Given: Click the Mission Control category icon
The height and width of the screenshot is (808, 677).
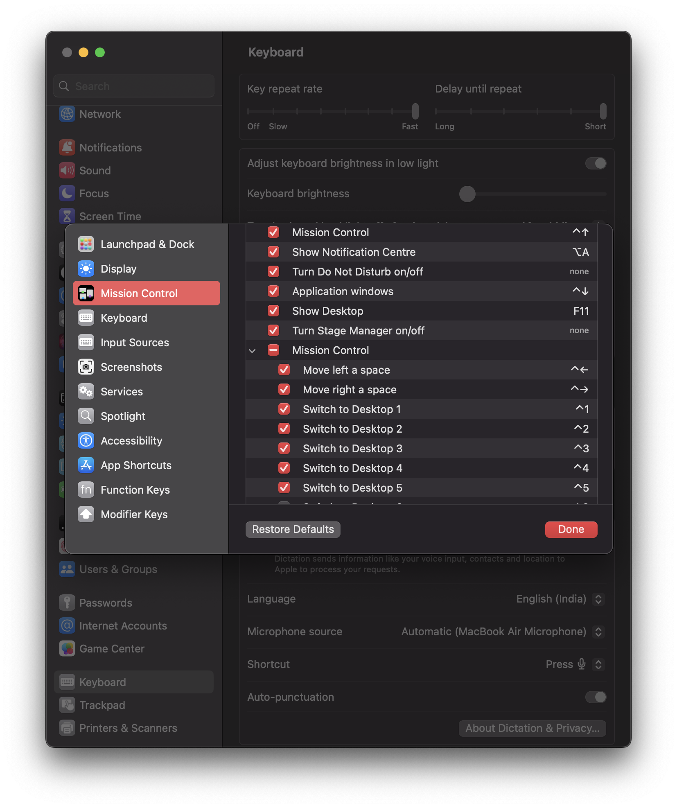Looking at the screenshot, I should coord(86,293).
